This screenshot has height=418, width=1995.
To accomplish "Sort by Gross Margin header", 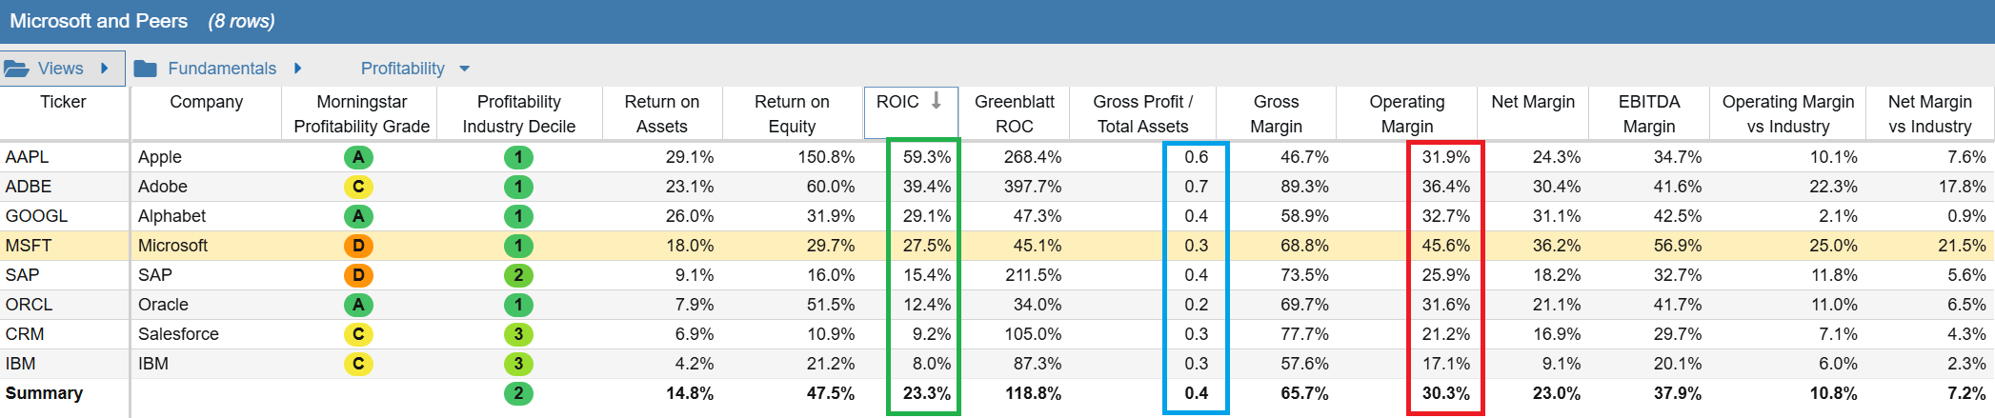I will (x=1276, y=114).
